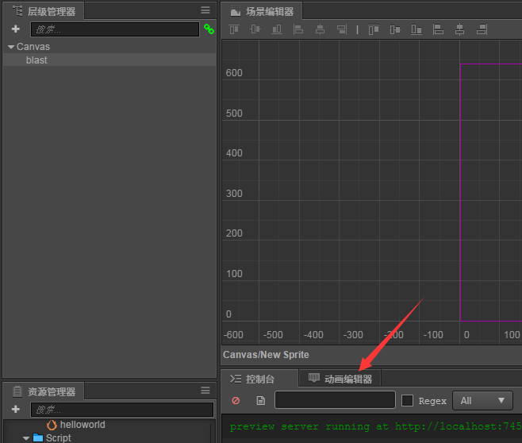
Task: Click the distribute top edges icon
Action: point(373,29)
